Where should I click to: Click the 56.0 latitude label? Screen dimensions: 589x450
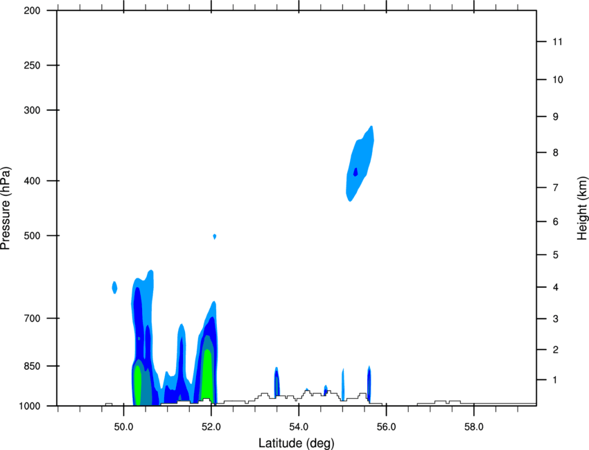[x=386, y=427]
